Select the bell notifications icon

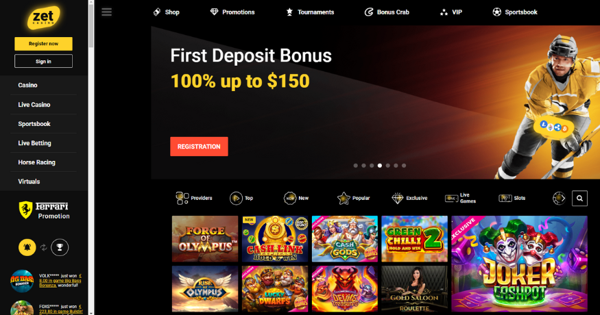27,247
